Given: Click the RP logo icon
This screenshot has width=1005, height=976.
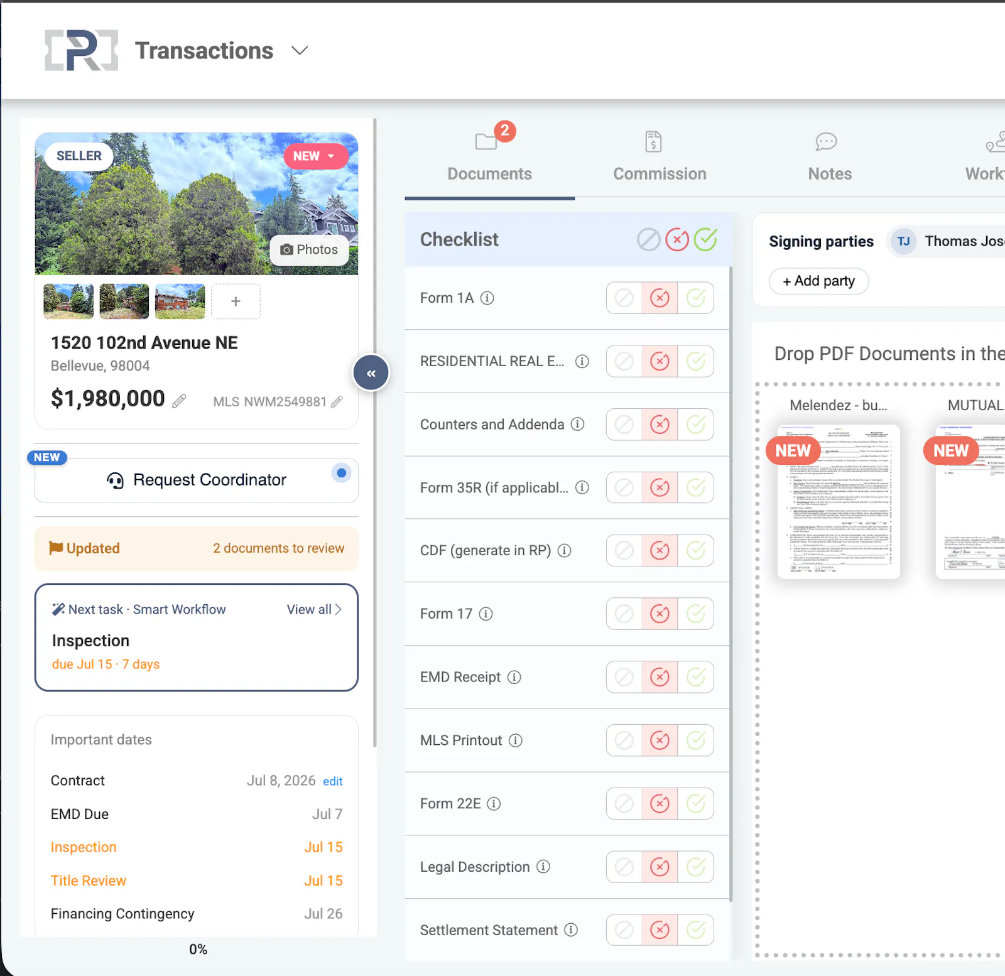Looking at the screenshot, I should 81,50.
